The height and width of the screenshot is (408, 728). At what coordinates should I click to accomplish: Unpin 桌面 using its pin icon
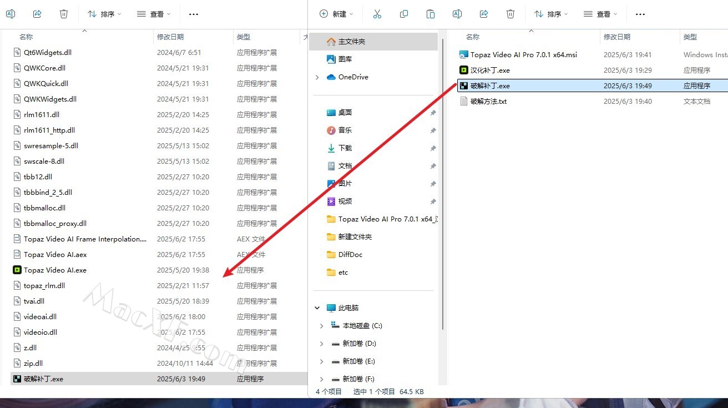click(433, 113)
